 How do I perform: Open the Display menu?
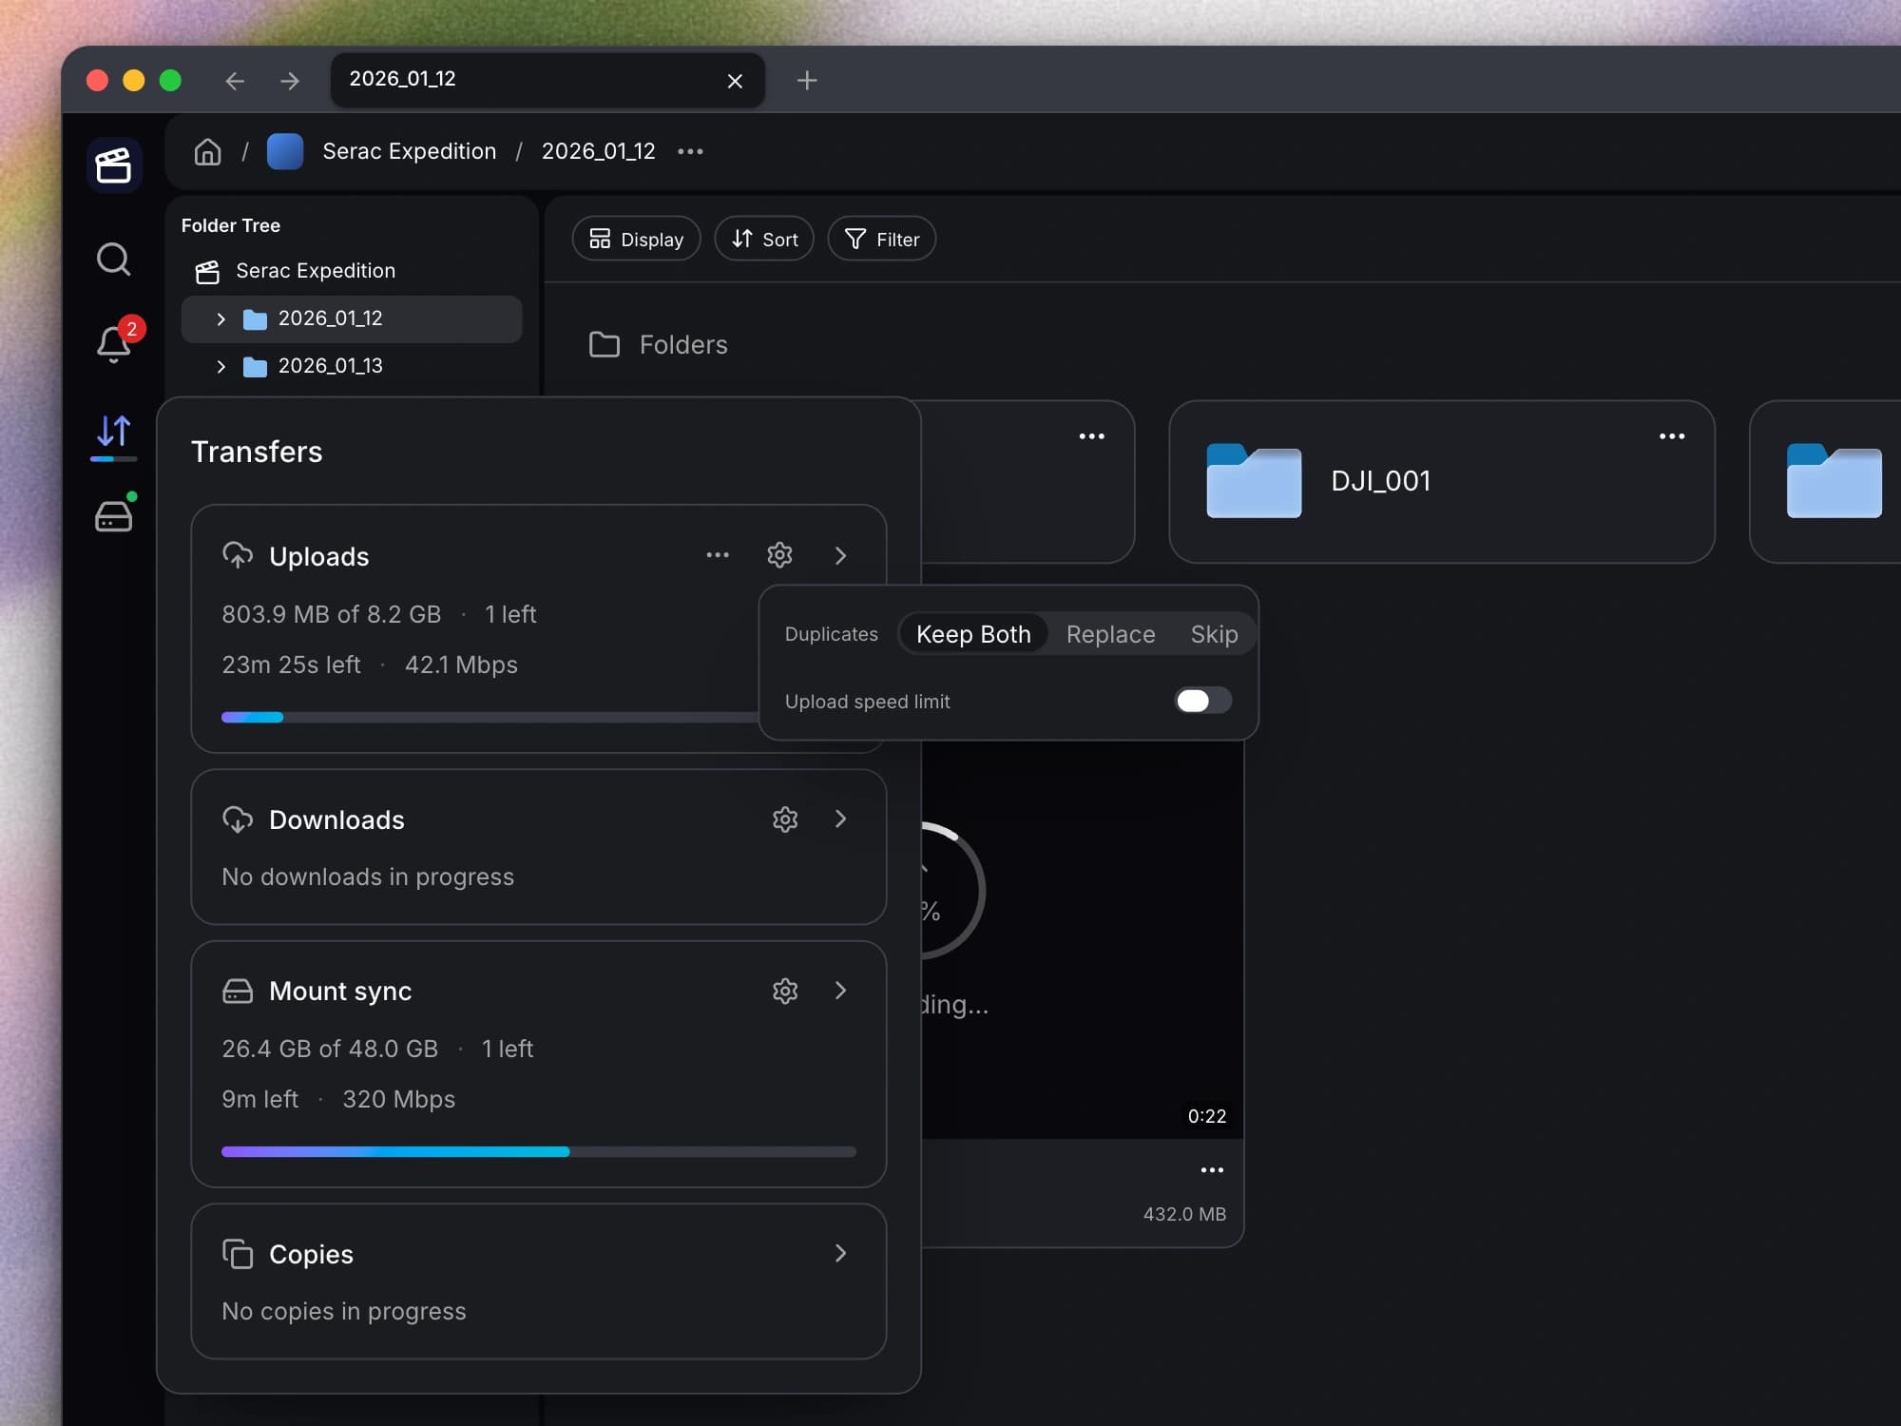tap(636, 239)
